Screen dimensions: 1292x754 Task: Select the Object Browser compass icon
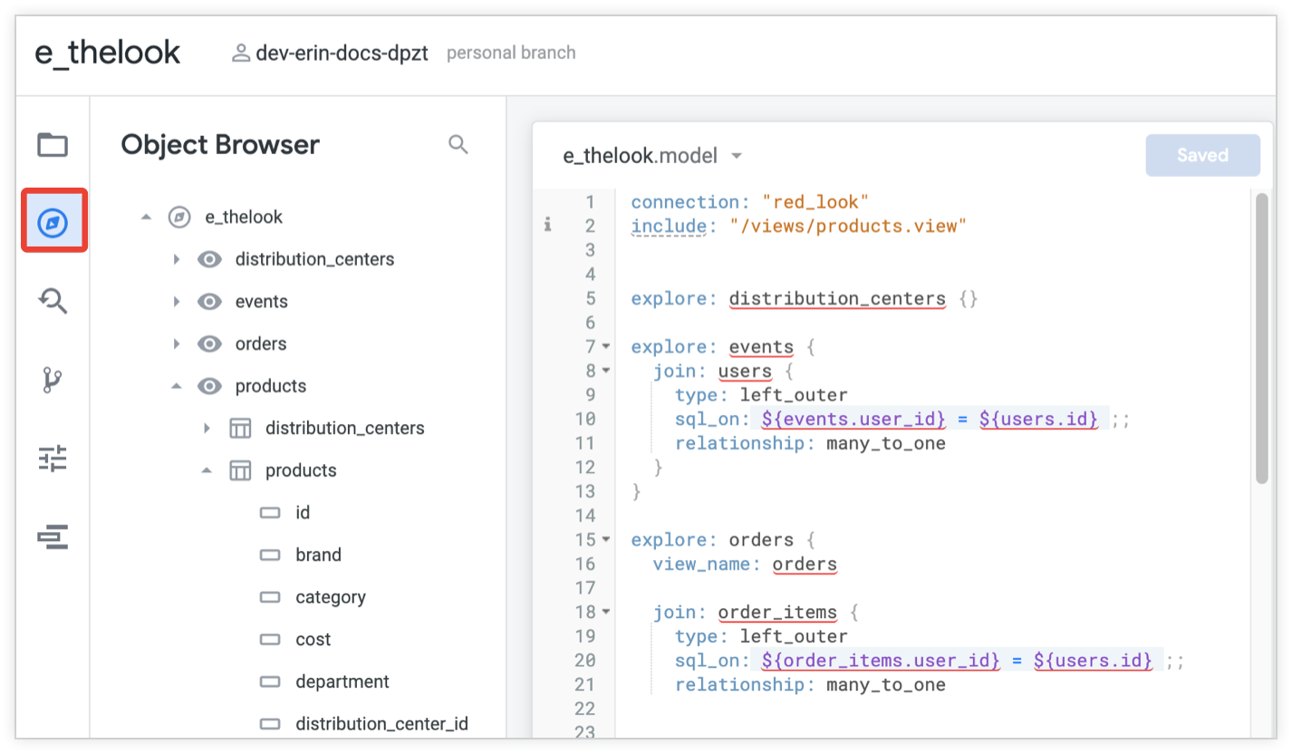53,222
